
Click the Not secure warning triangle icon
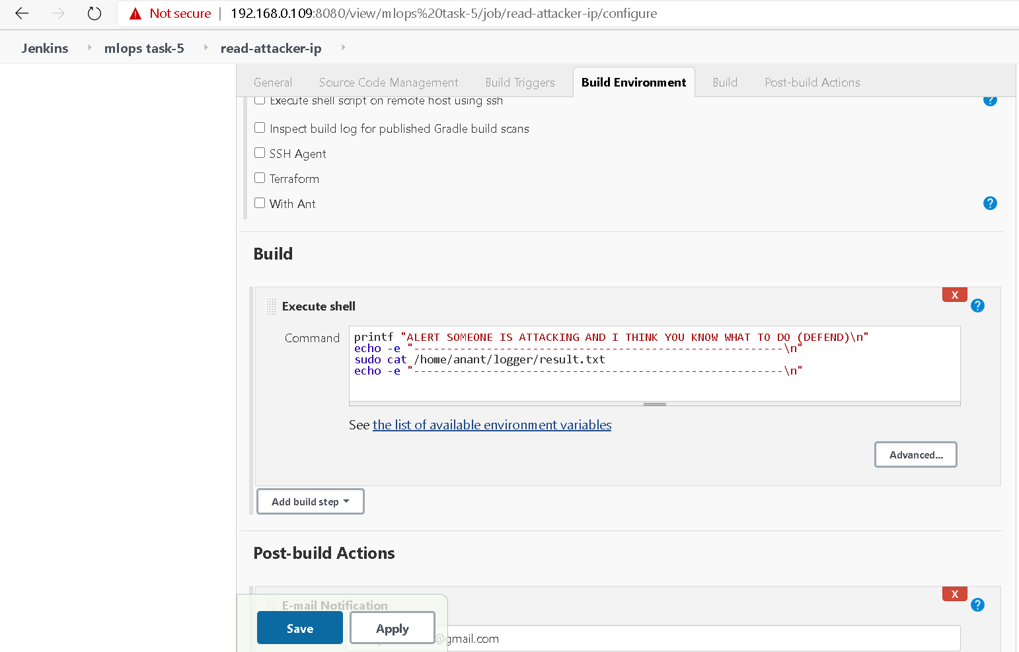(x=135, y=14)
